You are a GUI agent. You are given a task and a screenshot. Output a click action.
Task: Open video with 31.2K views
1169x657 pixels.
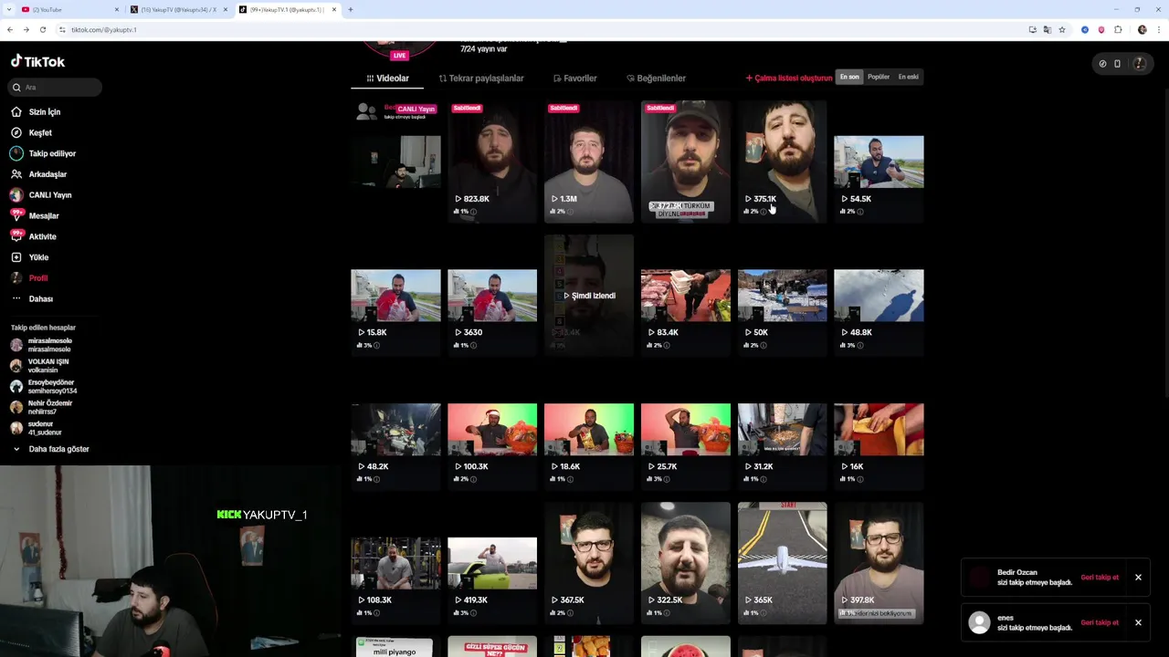[x=783, y=429]
